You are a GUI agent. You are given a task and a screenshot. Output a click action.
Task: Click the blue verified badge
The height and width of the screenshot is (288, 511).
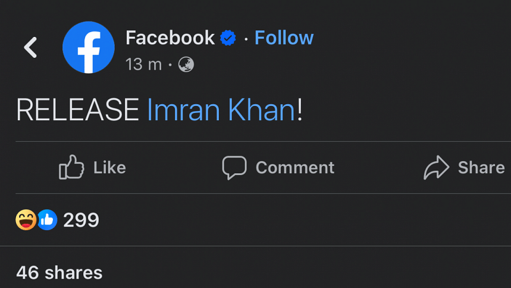coord(228,38)
